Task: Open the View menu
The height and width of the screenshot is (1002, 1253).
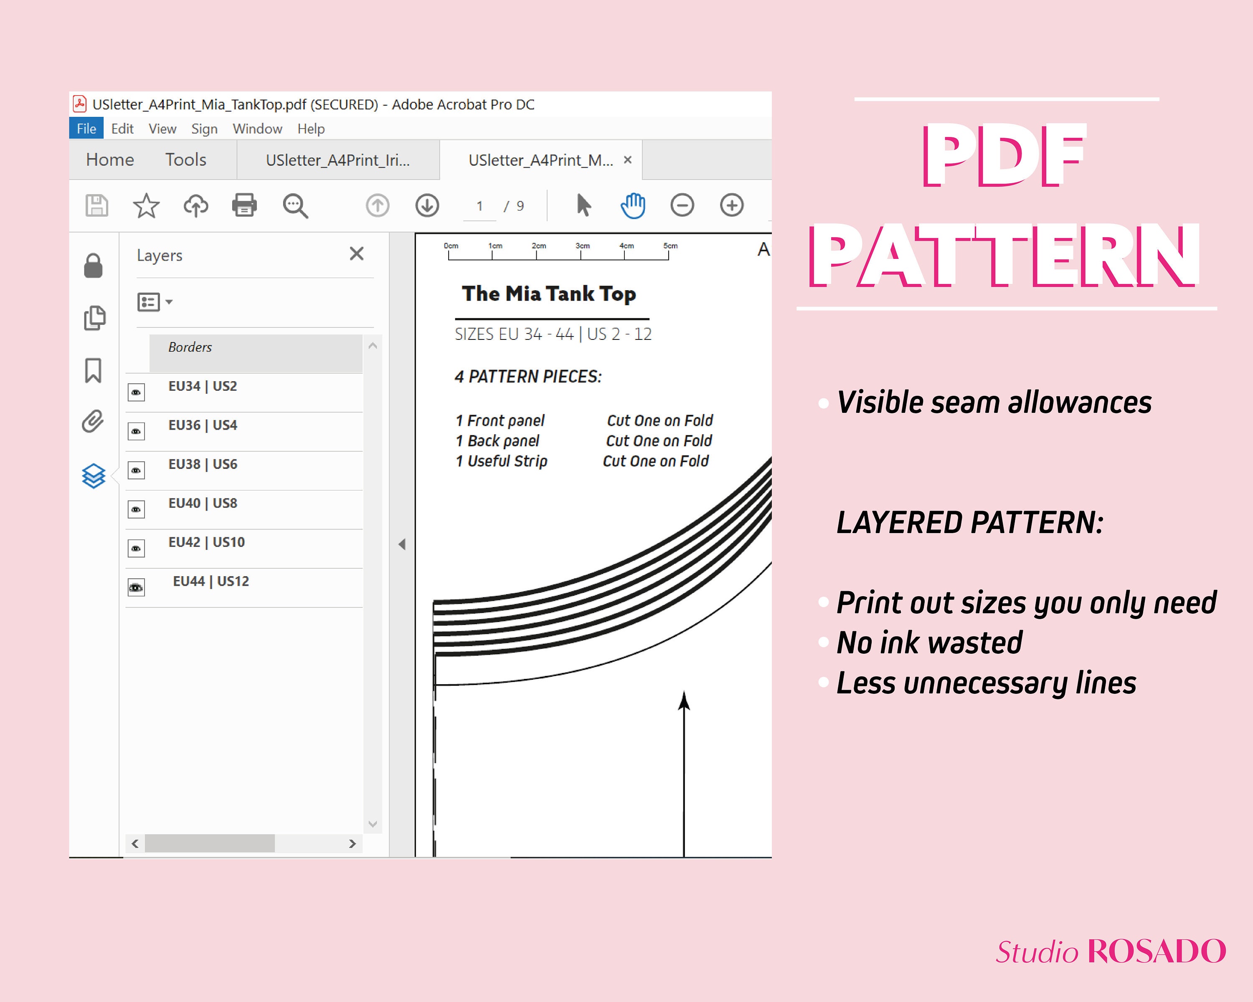Action: click(x=163, y=128)
